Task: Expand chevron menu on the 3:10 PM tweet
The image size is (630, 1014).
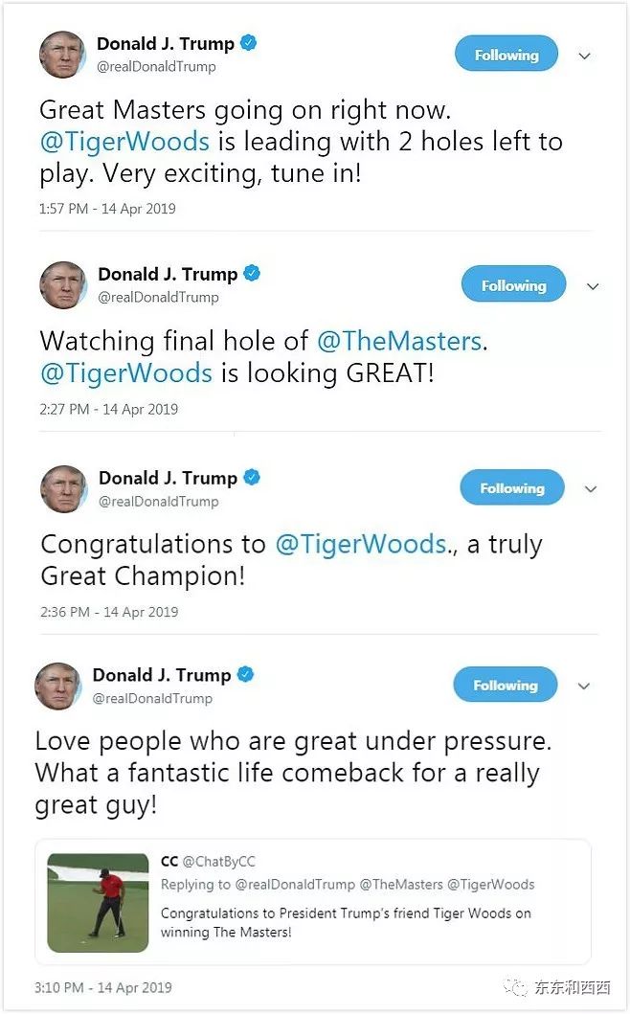Action: 584,687
